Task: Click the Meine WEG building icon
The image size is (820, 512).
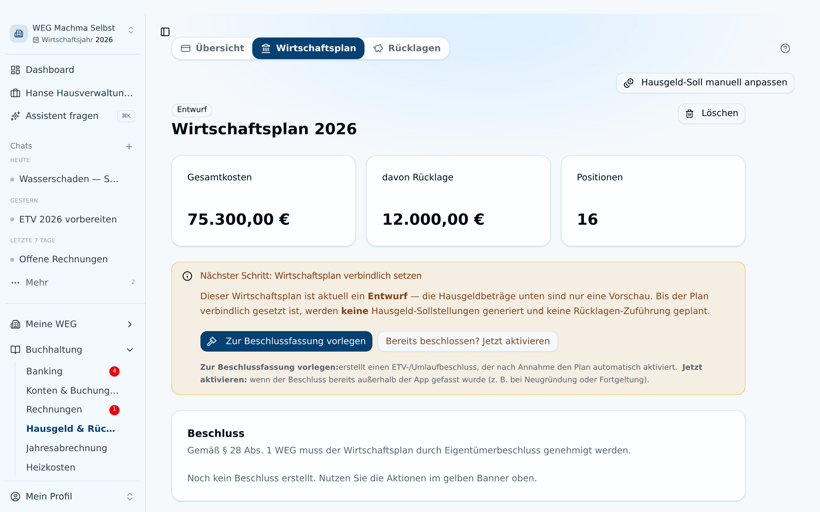Action: tap(15, 324)
